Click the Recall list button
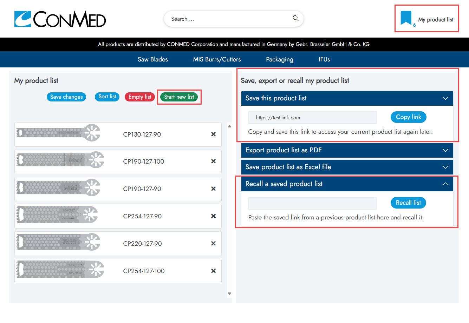Image resolution: width=469 pixels, height=323 pixels. point(408,203)
